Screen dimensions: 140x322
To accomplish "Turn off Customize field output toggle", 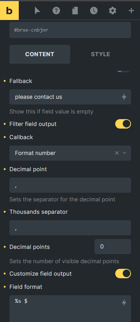I will coord(123,273).
